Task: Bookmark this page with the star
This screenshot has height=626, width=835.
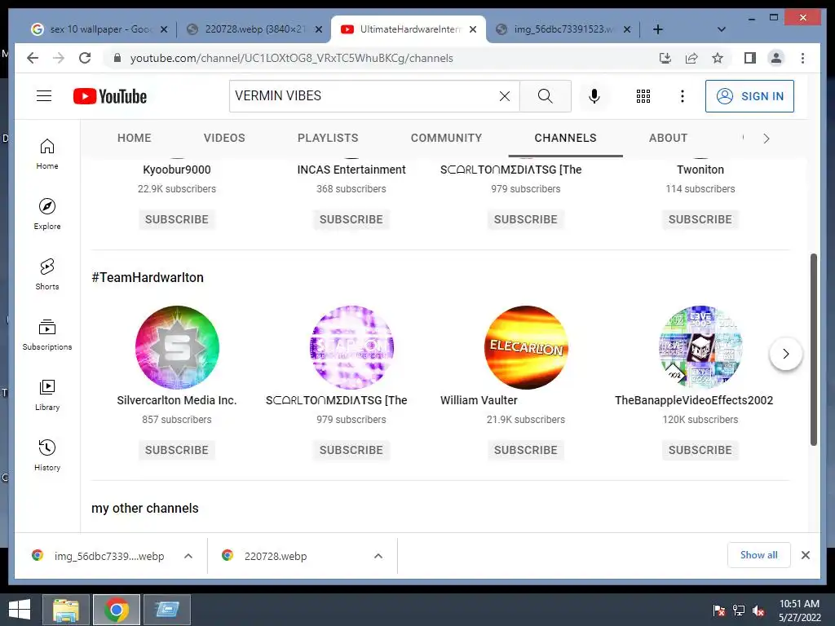Action: [x=718, y=58]
